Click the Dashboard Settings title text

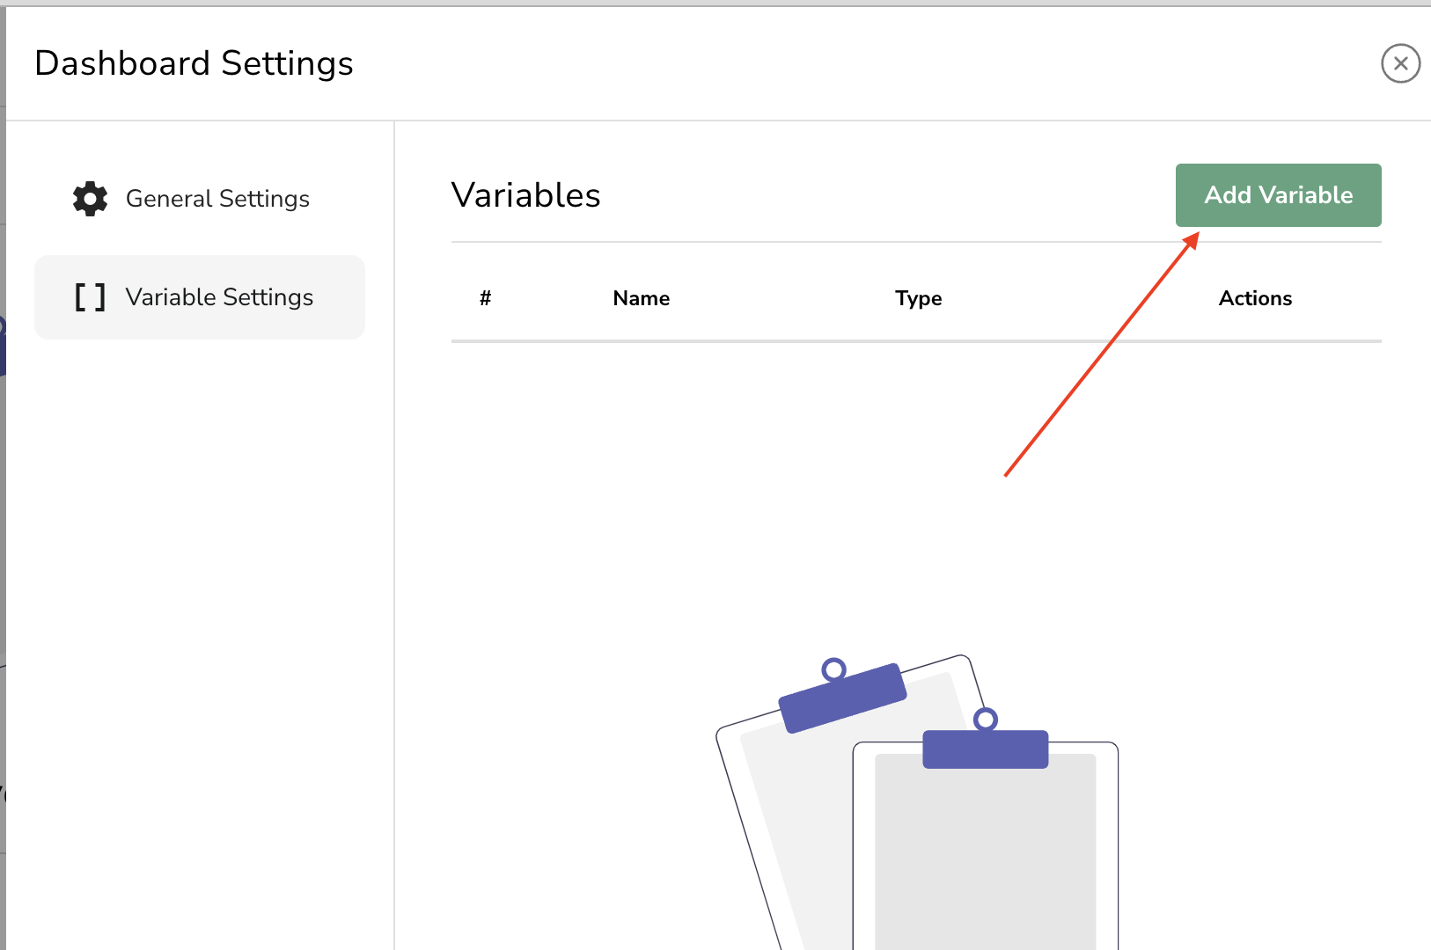click(194, 63)
